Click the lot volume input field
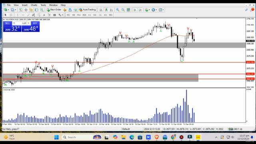This screenshot has width=256, height=144. coord(21,23)
